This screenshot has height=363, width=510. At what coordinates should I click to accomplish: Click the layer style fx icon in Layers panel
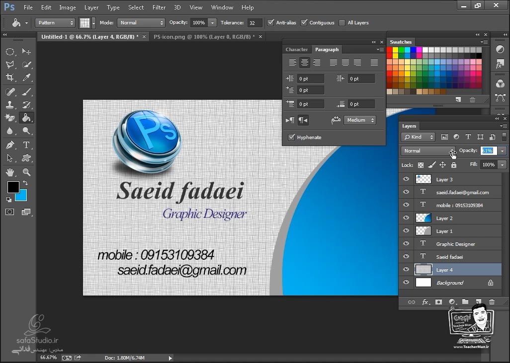click(x=425, y=302)
